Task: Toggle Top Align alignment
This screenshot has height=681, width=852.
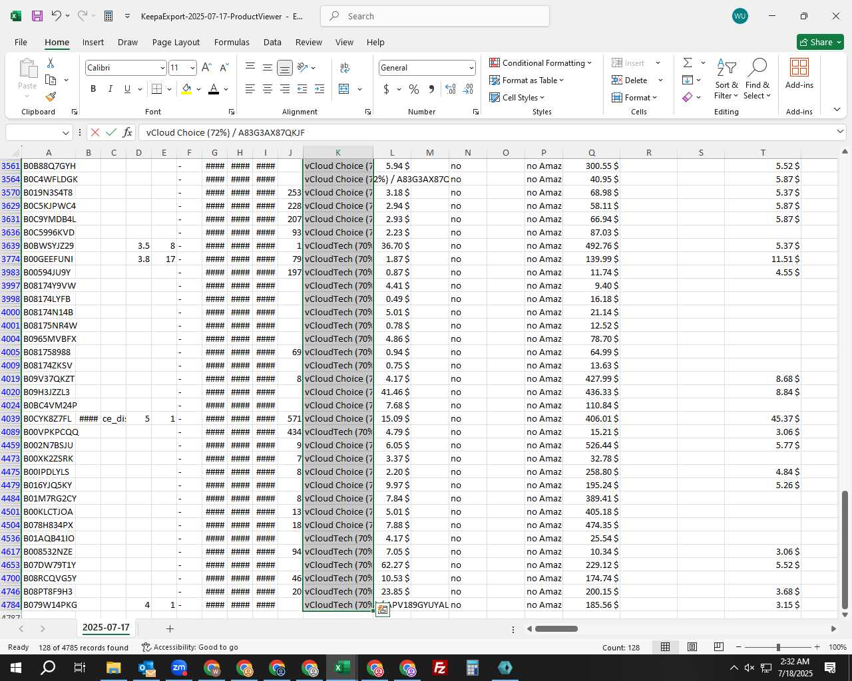Action: coord(250,68)
